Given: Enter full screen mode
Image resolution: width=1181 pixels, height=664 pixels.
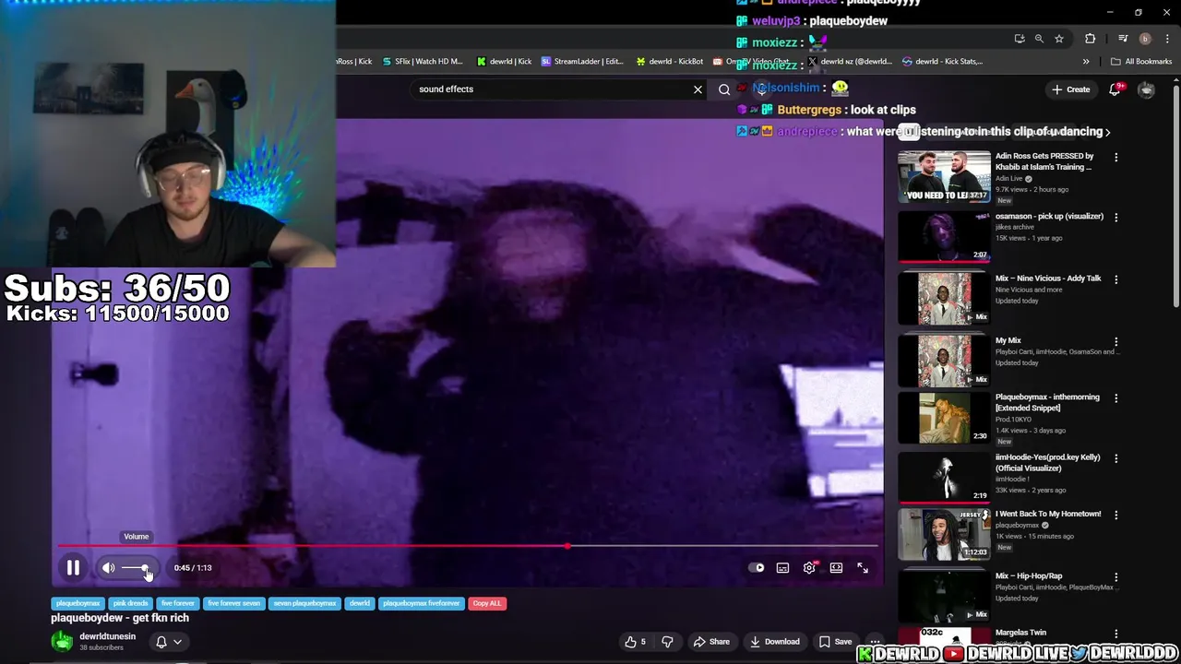Looking at the screenshot, I should tap(863, 568).
